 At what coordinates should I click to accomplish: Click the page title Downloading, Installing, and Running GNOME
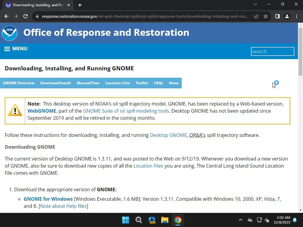click(69, 69)
